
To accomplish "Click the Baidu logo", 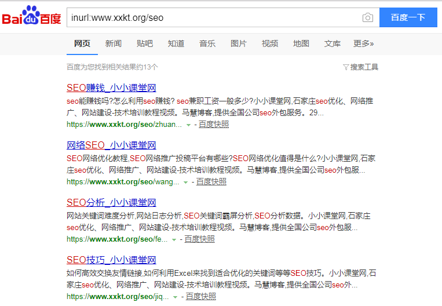I will click(x=31, y=15).
